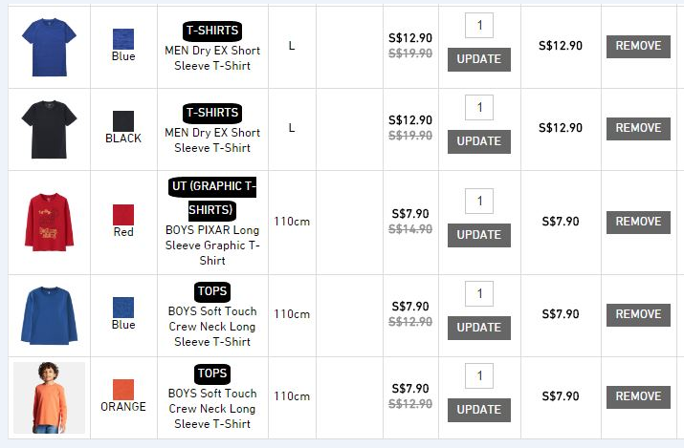Open T-SHIRTS category of the black shirt

(x=211, y=113)
